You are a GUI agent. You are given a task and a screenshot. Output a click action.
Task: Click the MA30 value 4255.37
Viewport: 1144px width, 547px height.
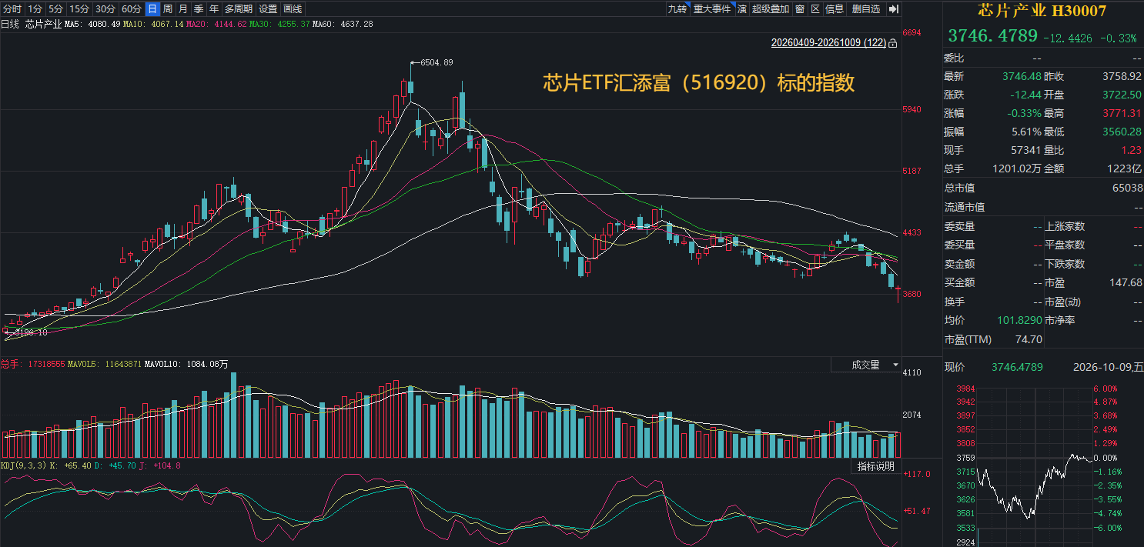point(293,25)
